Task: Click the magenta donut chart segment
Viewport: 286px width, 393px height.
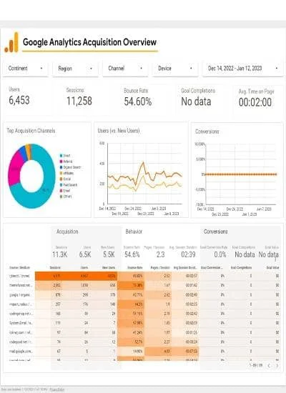Action: [14, 169]
